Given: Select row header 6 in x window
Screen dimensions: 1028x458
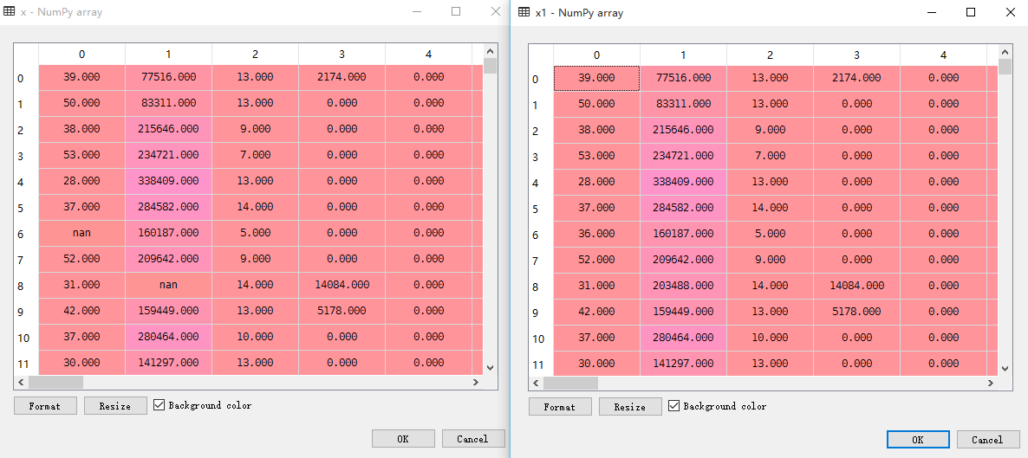Looking at the screenshot, I should coord(26,234).
